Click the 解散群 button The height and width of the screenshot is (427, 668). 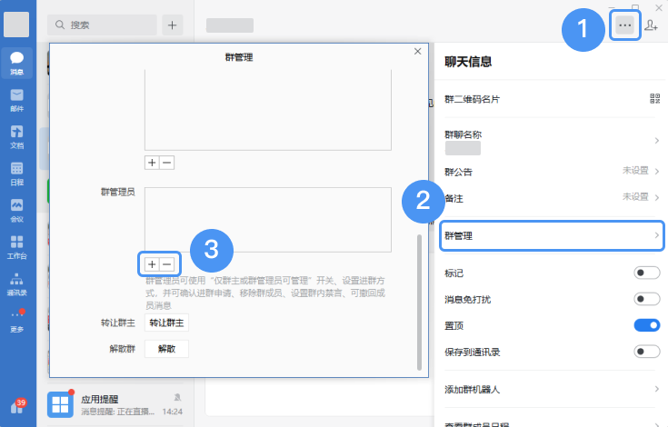167,349
